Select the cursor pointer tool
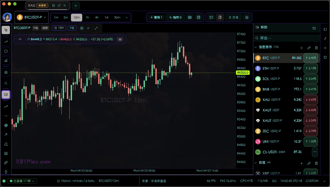Screen dimensions: 330x187 pyautogui.click(x=6, y=30)
